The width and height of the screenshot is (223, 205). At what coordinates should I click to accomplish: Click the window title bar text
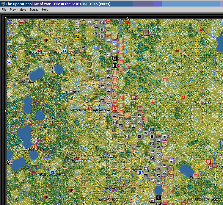click(x=58, y=4)
